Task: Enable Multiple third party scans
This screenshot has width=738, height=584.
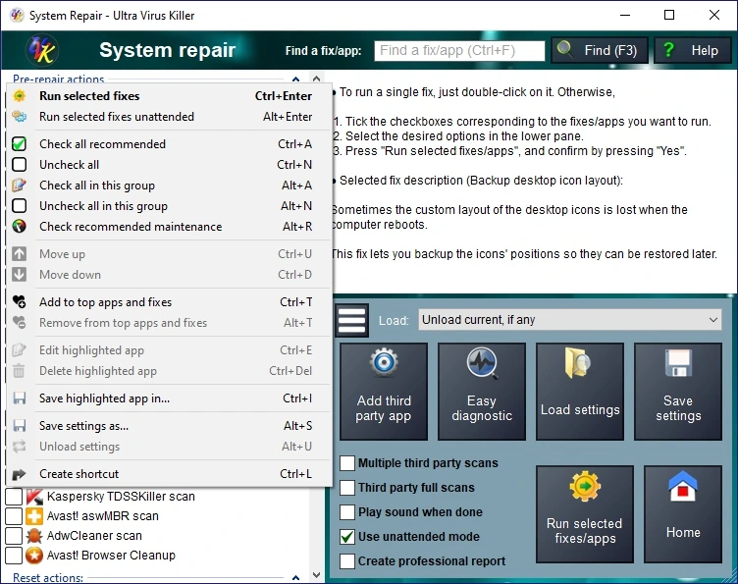Action: pos(347,463)
